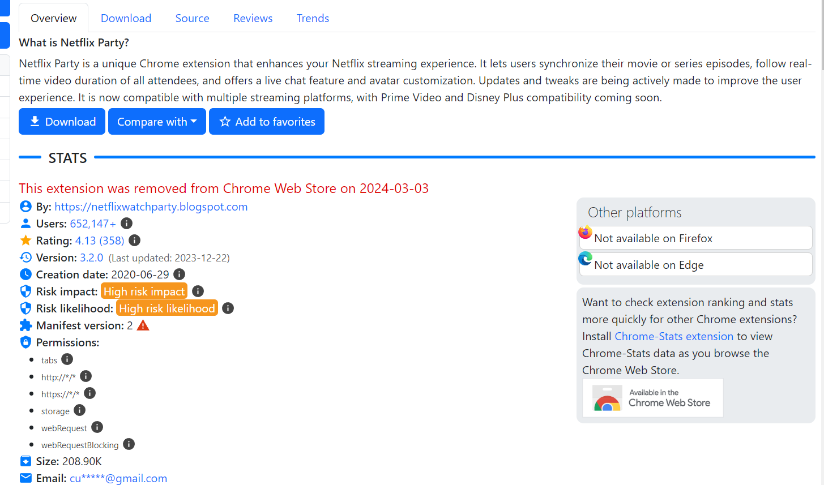Click the Edge logo icon
This screenshot has width=824, height=485.
(586, 259)
